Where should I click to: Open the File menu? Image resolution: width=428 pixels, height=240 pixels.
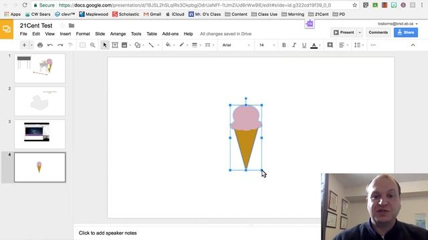(23, 34)
